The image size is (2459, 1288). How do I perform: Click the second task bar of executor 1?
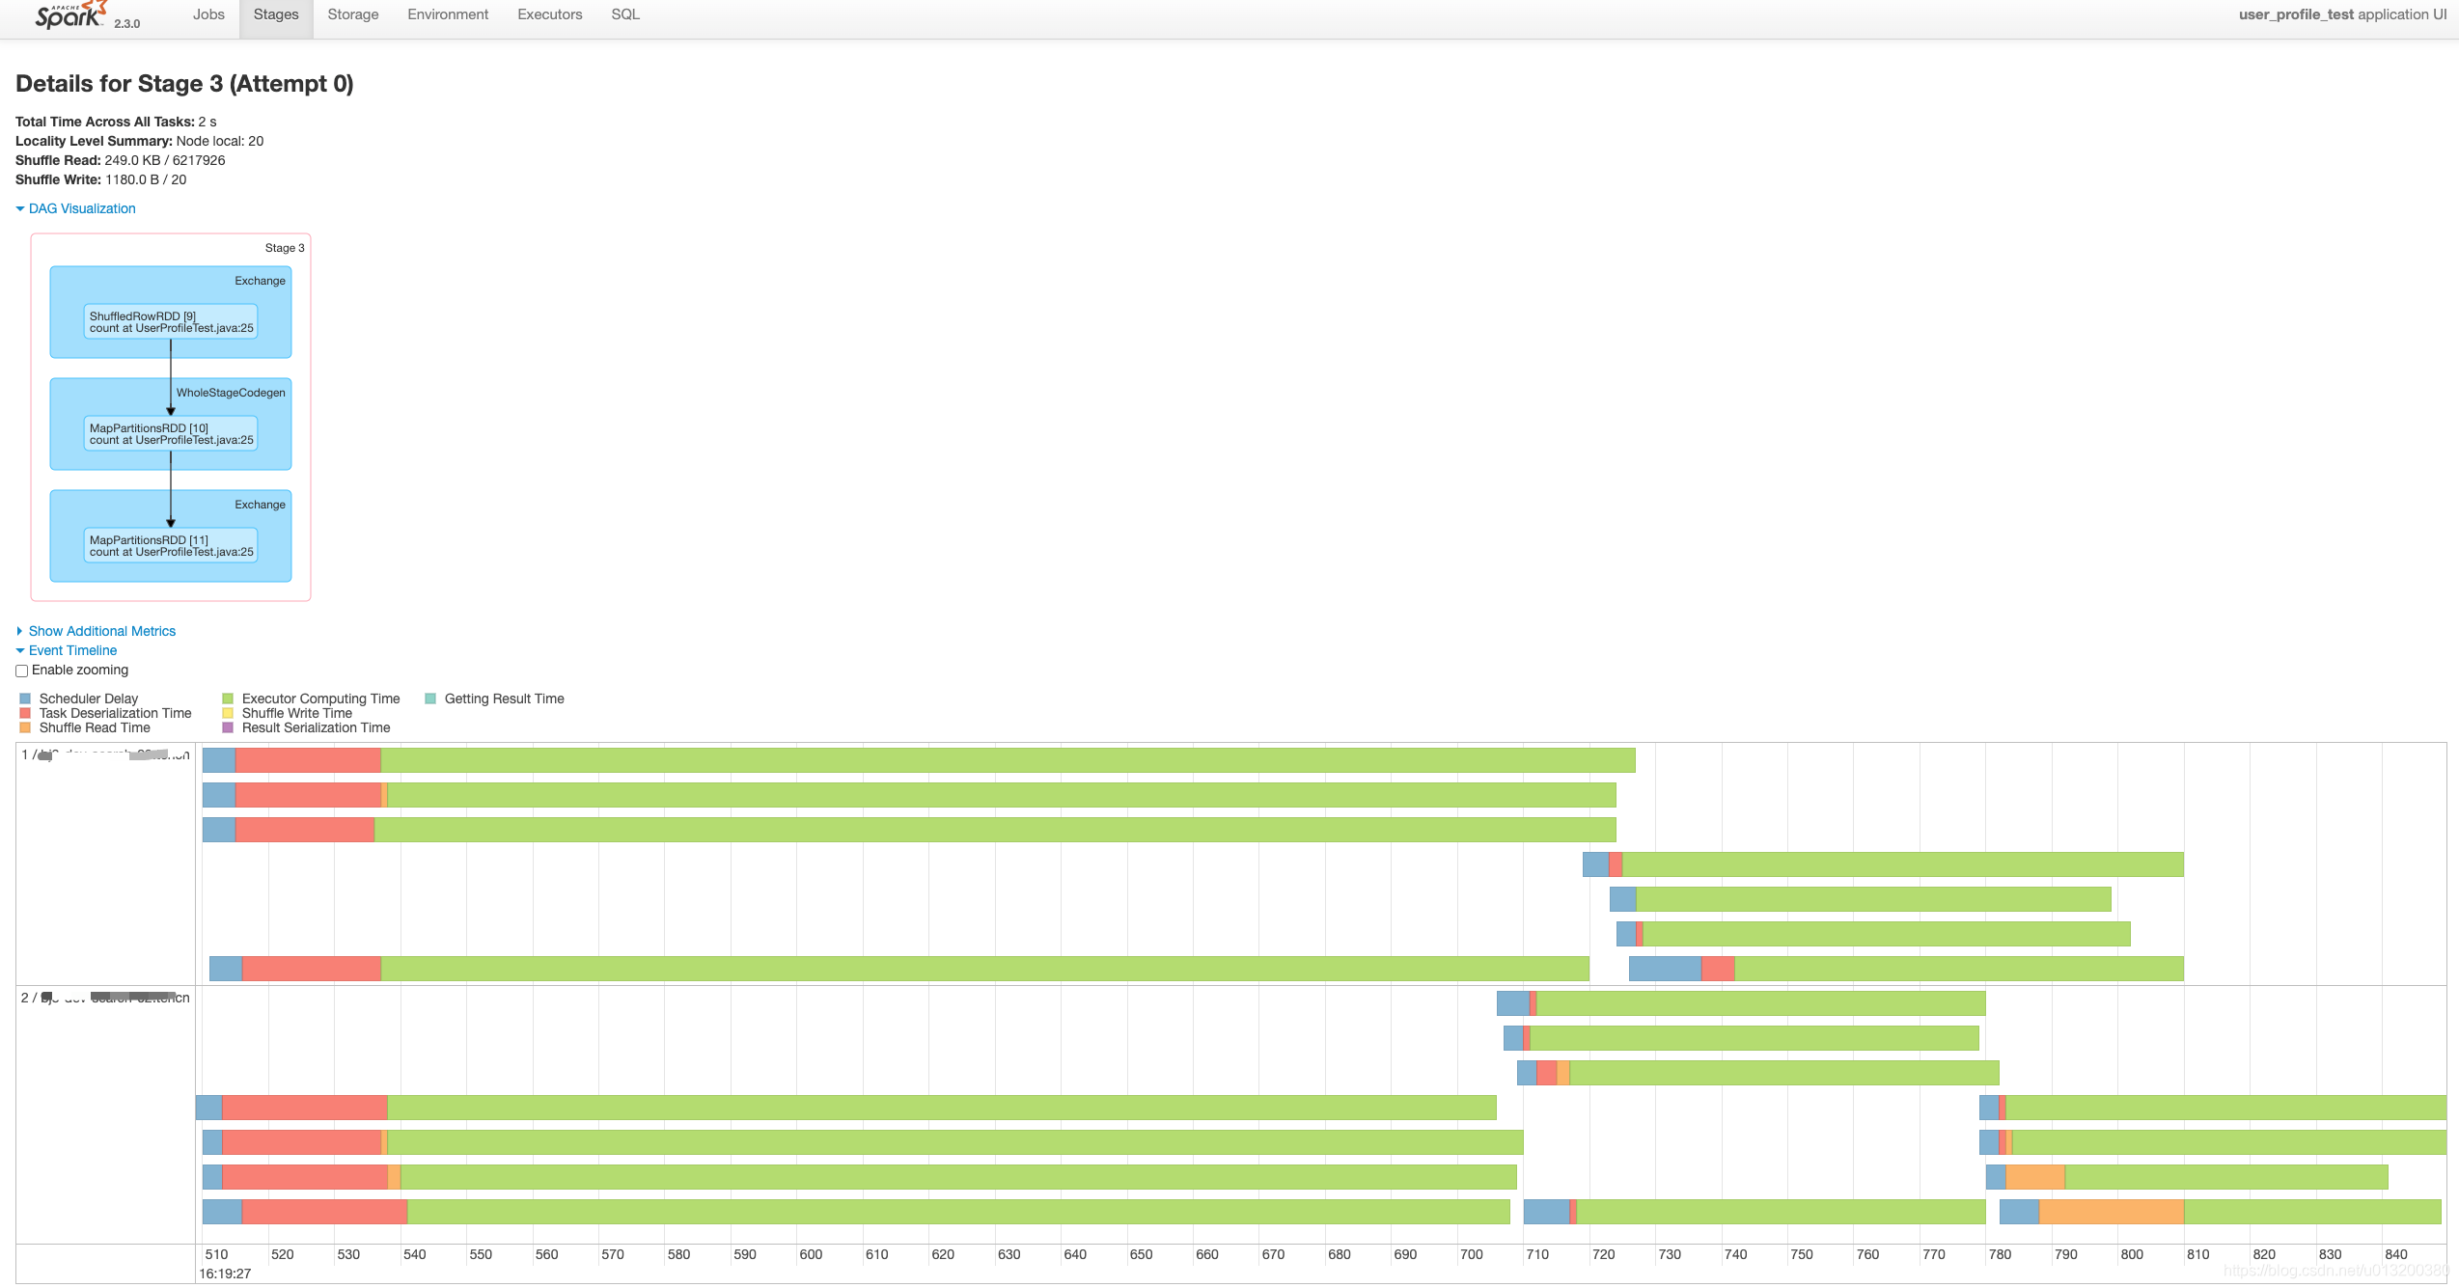tap(909, 795)
